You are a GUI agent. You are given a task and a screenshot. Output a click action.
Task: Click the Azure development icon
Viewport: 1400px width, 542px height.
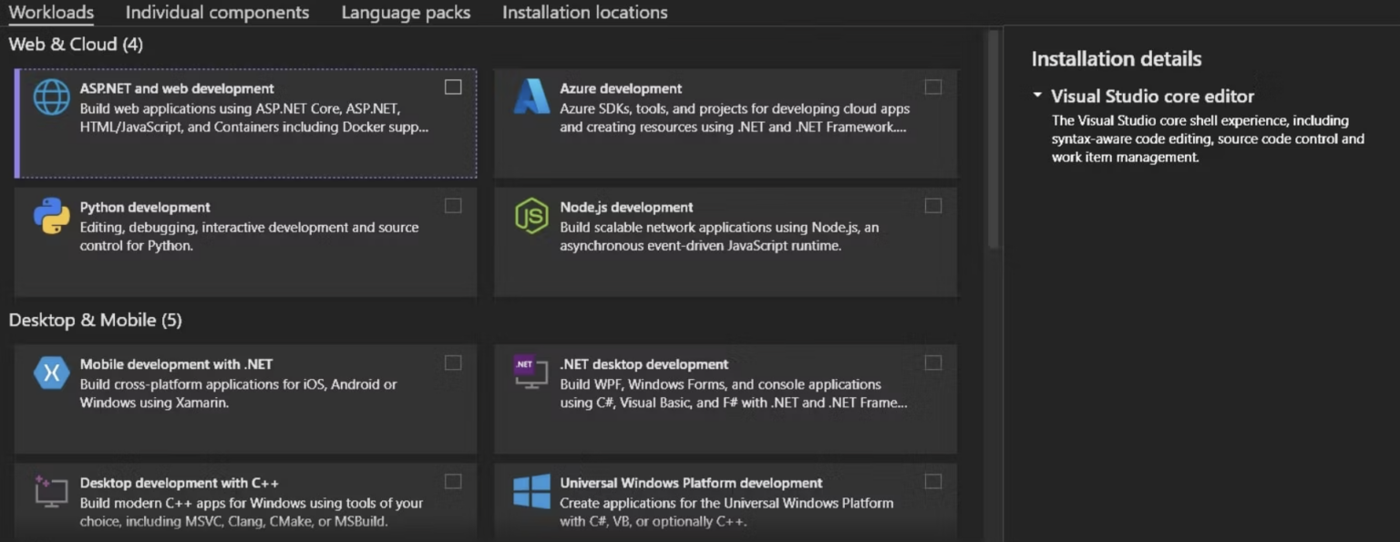pos(531,97)
